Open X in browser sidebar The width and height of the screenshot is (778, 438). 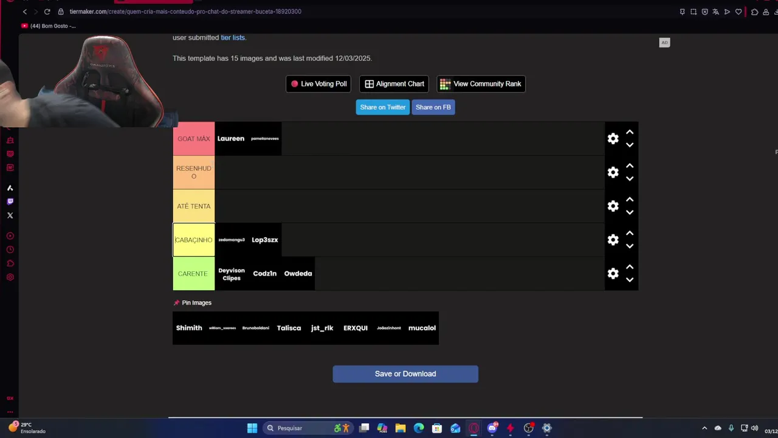pyautogui.click(x=10, y=215)
